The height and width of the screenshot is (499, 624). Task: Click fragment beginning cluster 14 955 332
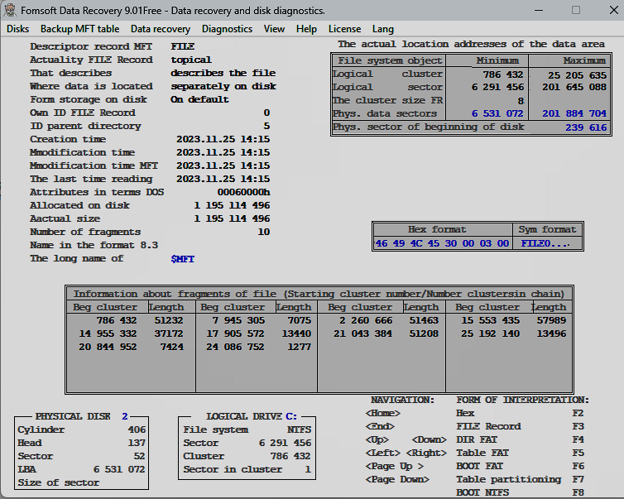pyautogui.click(x=108, y=333)
